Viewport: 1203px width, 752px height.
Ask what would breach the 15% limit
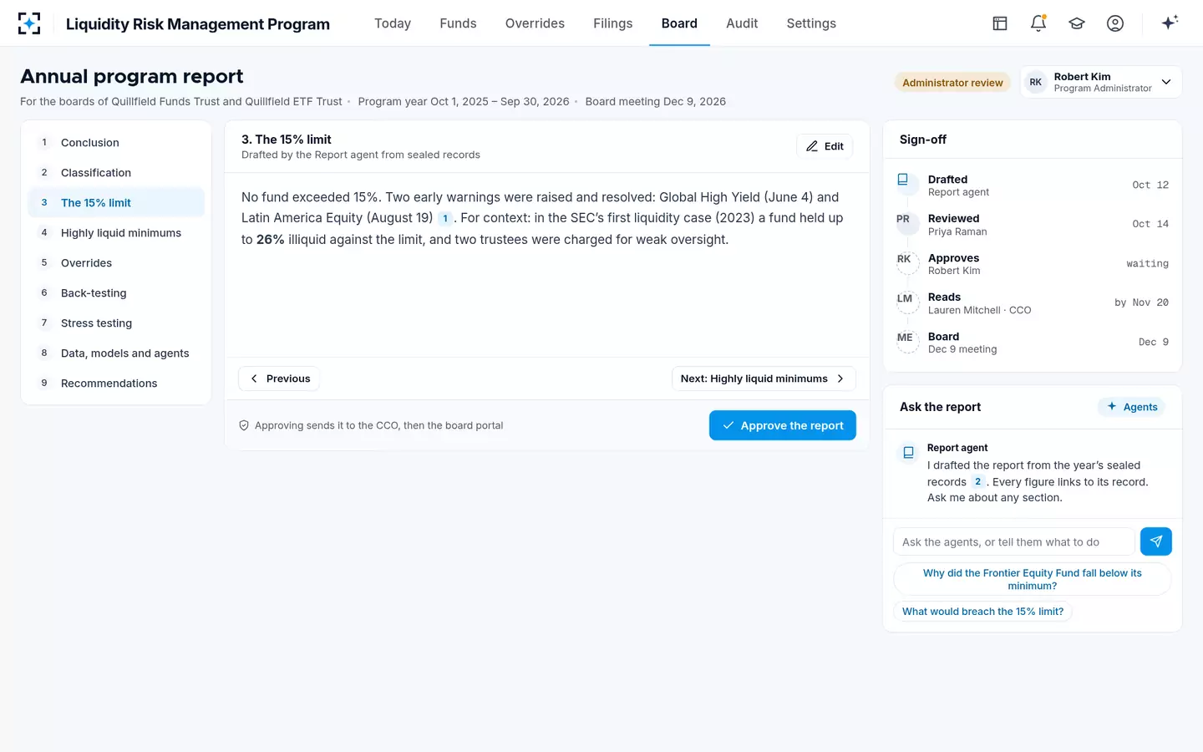983,612
